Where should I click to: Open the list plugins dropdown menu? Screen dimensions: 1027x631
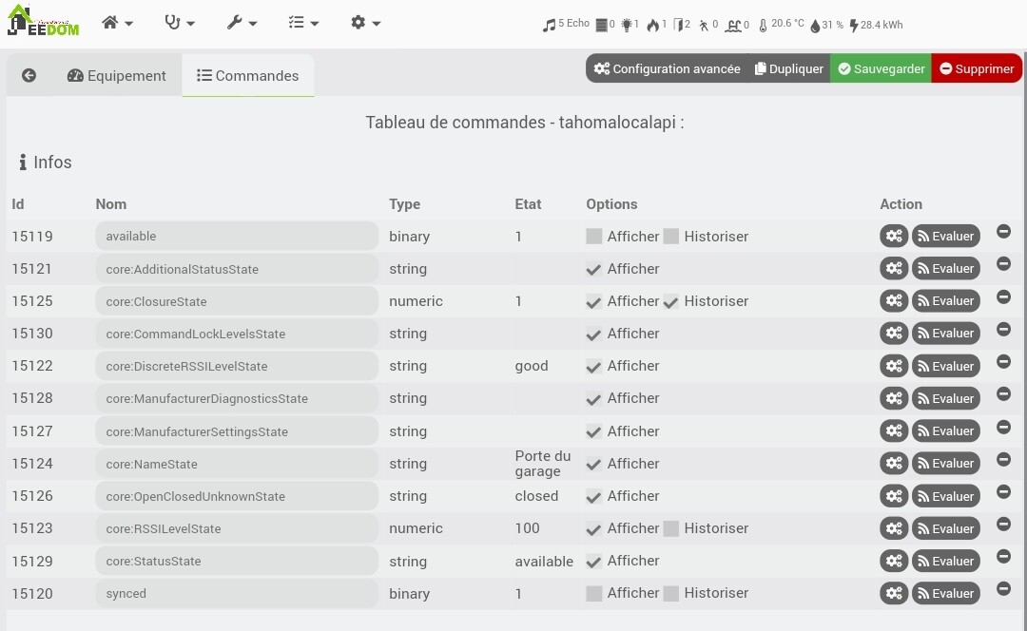coord(303,23)
